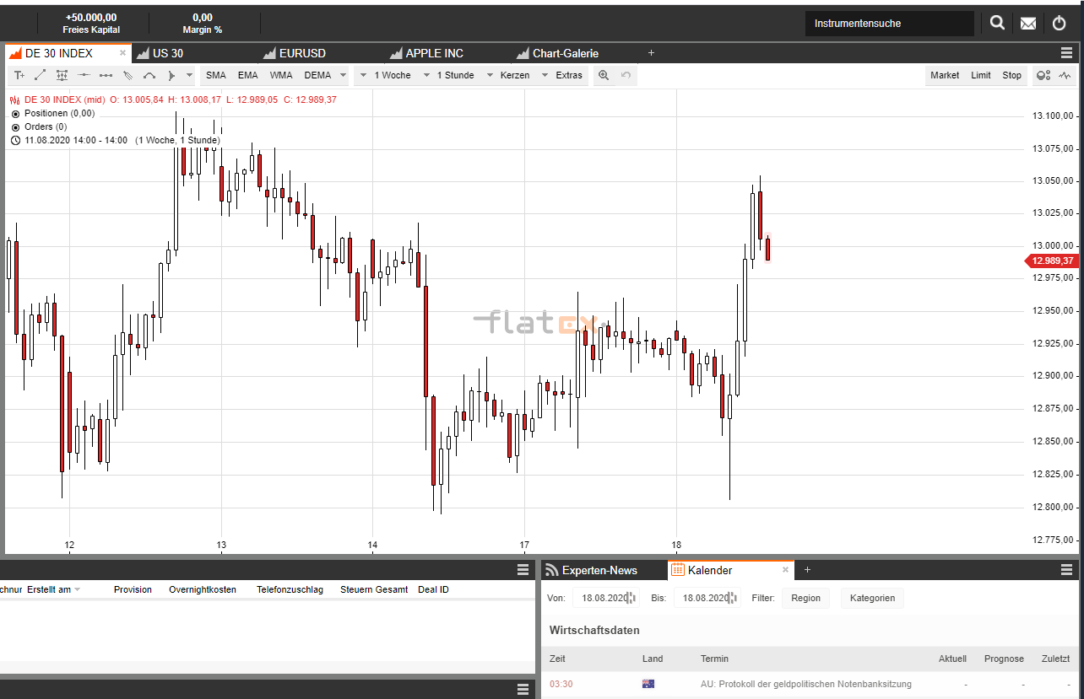Select the trend line drawing tool
The width and height of the screenshot is (1084, 699).
pos(41,75)
